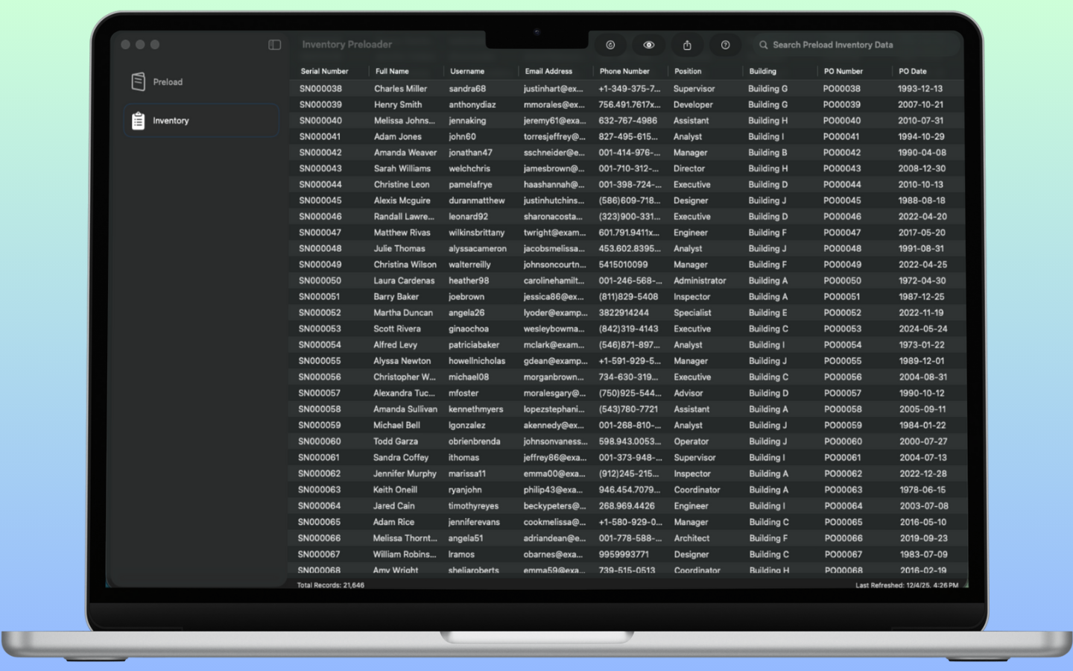Click the Building column header

(762, 72)
